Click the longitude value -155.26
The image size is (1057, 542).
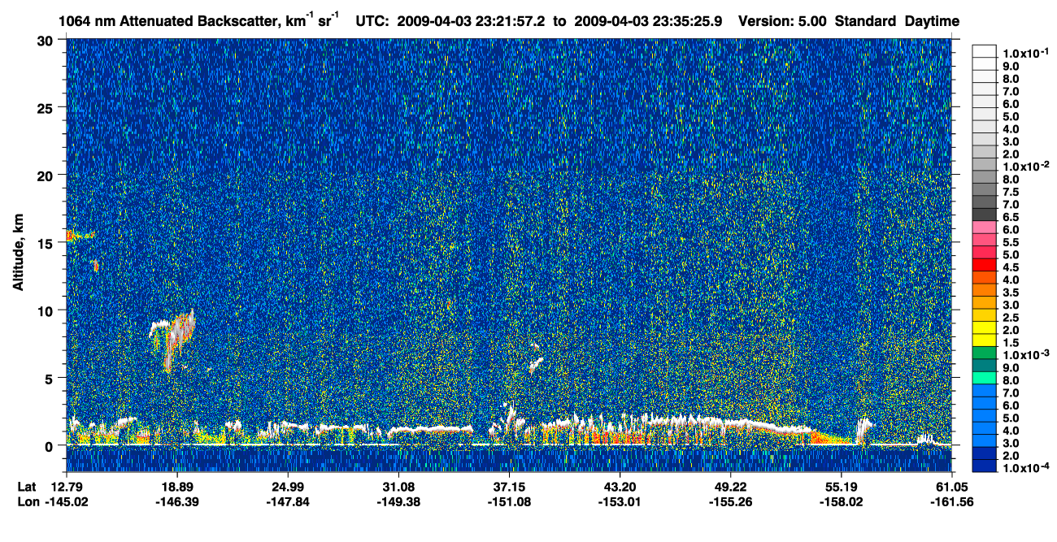click(x=730, y=502)
